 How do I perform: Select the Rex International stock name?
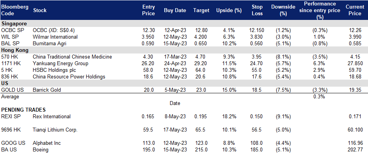pyautogui.click(x=52, y=116)
